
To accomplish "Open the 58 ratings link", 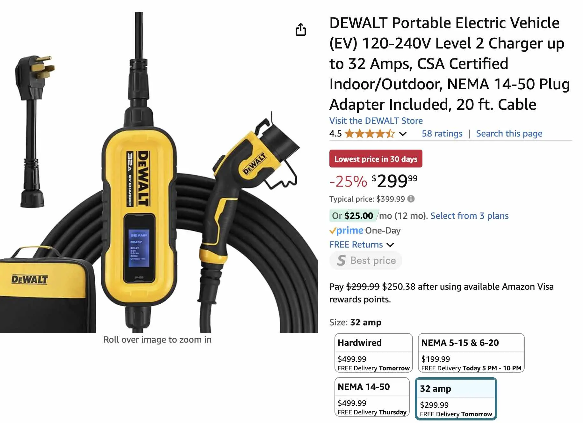I will 442,134.
